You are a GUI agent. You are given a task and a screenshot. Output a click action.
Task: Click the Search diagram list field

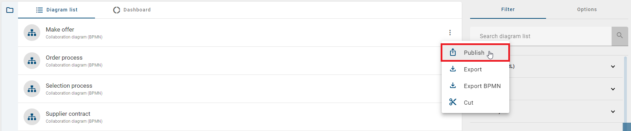541,36
